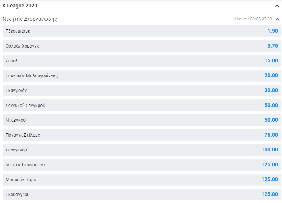Screen dimensions: 282x203
Task: Click the team name Γκουάνγζου
Action: tap(17, 194)
